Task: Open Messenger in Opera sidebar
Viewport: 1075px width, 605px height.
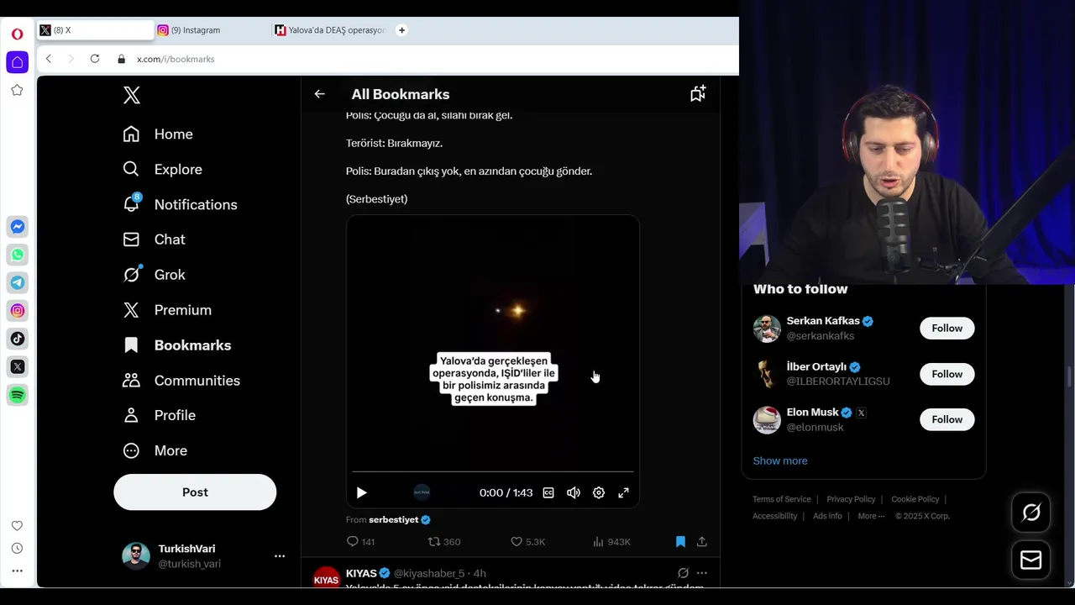Action: click(x=17, y=227)
